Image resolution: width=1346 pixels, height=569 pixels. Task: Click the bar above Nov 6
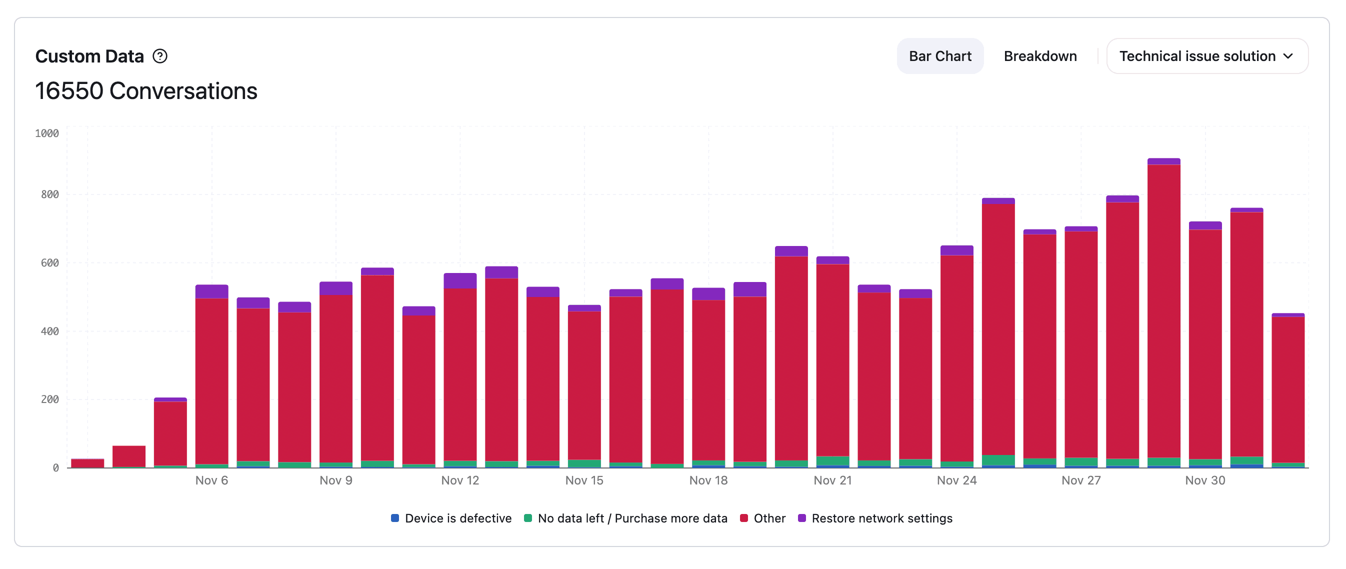pos(211,376)
